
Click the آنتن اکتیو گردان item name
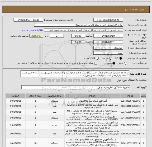(92, 101)
